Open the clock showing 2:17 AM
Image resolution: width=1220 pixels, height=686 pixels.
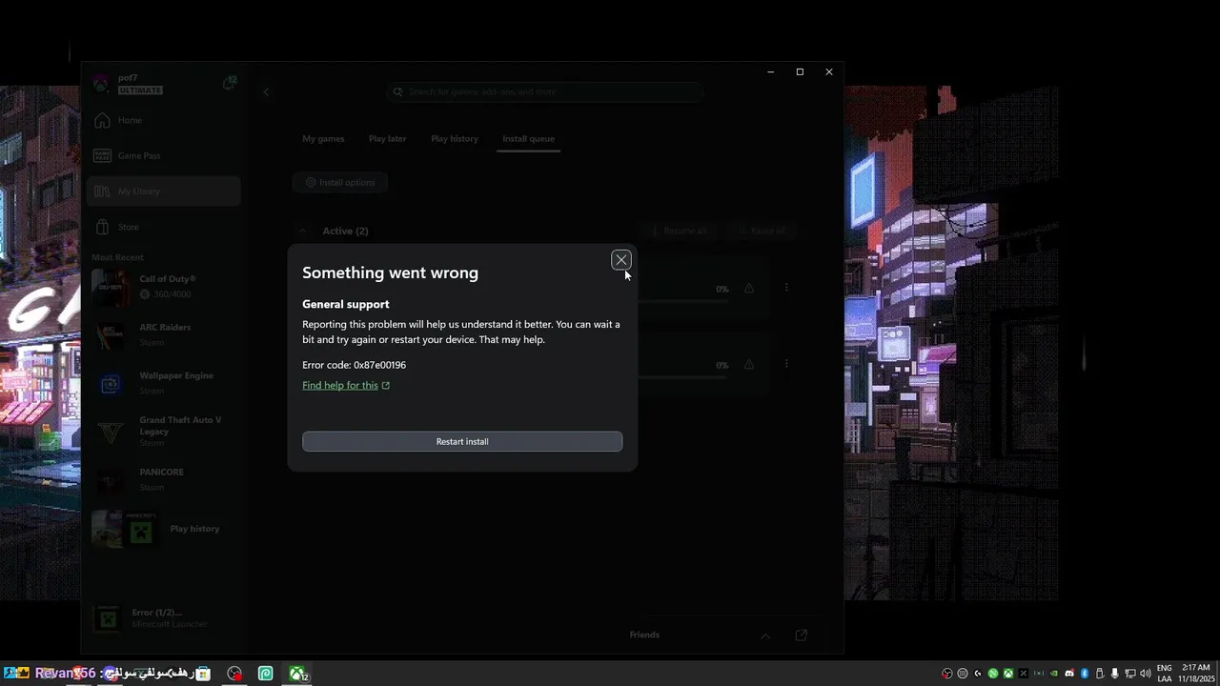pyautogui.click(x=1195, y=674)
